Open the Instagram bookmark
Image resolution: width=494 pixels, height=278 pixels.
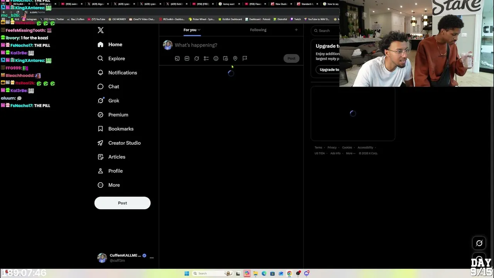point(29,19)
